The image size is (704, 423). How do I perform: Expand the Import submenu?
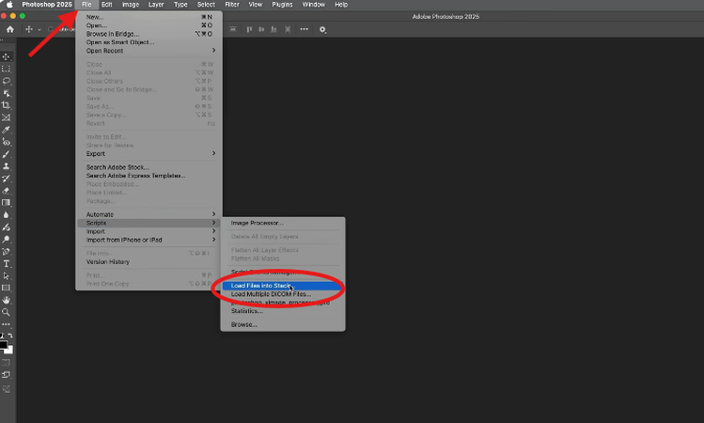tap(149, 231)
